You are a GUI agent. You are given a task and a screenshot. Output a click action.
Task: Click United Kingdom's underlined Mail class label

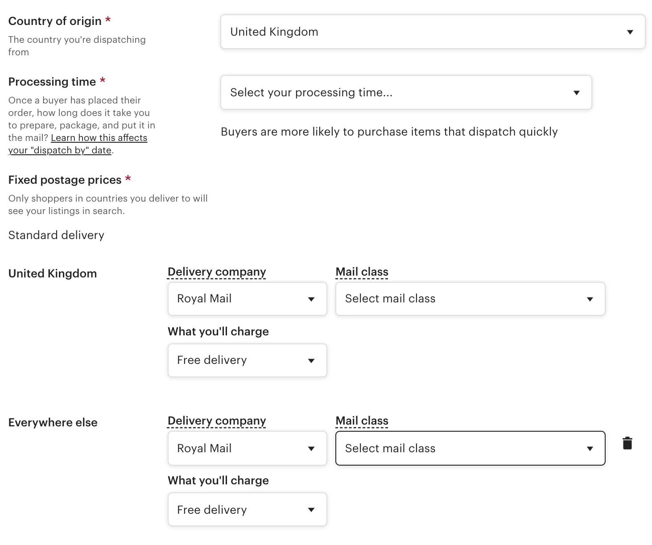click(x=362, y=272)
